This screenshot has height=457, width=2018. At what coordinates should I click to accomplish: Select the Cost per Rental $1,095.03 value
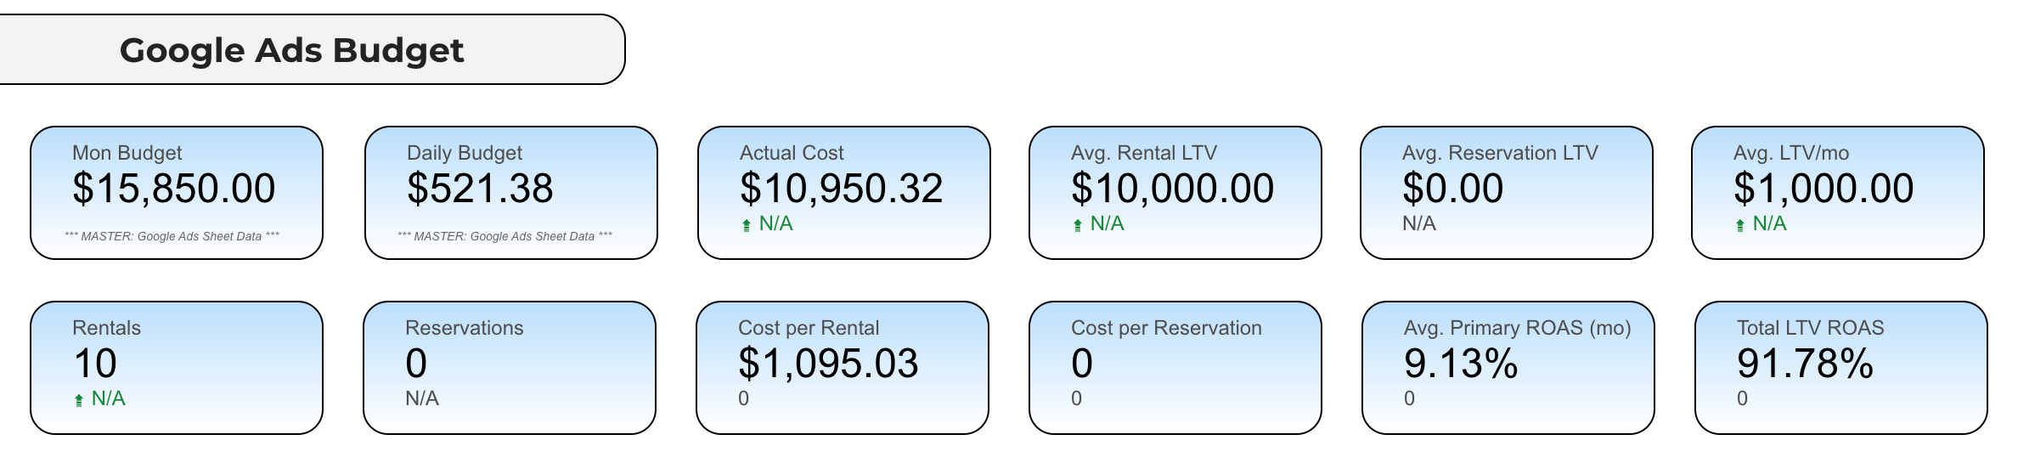point(828,364)
